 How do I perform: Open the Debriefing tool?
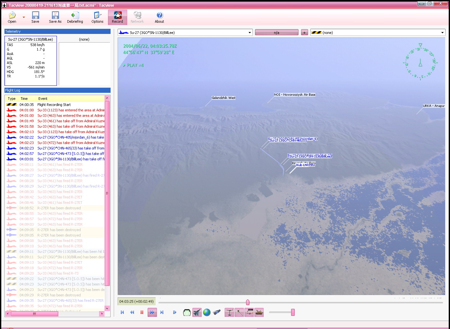[75, 17]
